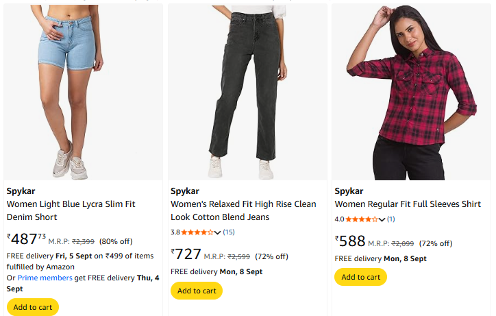The image size is (496, 316).
Task: Open the red checked shirt image
Action: click(x=411, y=92)
